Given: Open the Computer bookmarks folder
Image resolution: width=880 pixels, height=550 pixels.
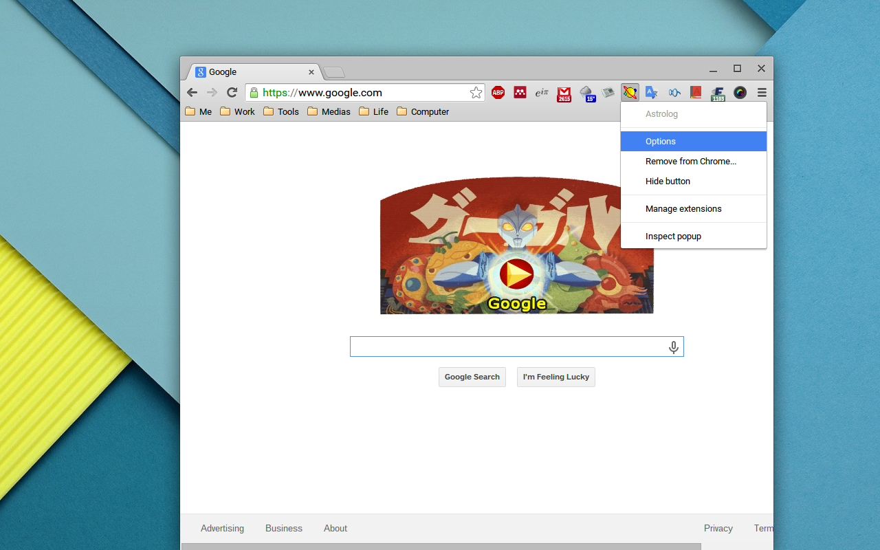Looking at the screenshot, I should (x=423, y=111).
